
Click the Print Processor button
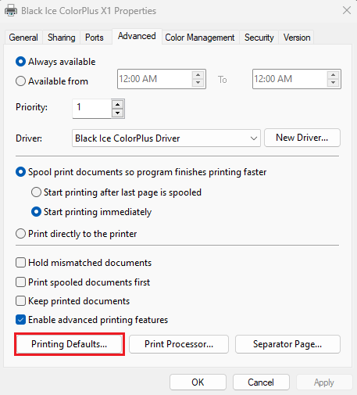click(179, 344)
